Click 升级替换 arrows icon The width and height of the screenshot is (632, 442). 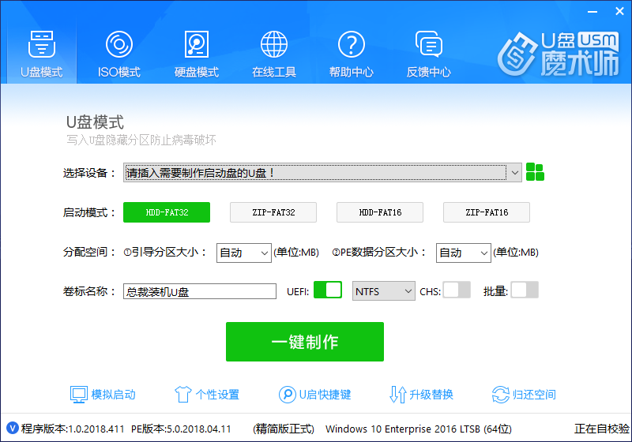coord(398,395)
